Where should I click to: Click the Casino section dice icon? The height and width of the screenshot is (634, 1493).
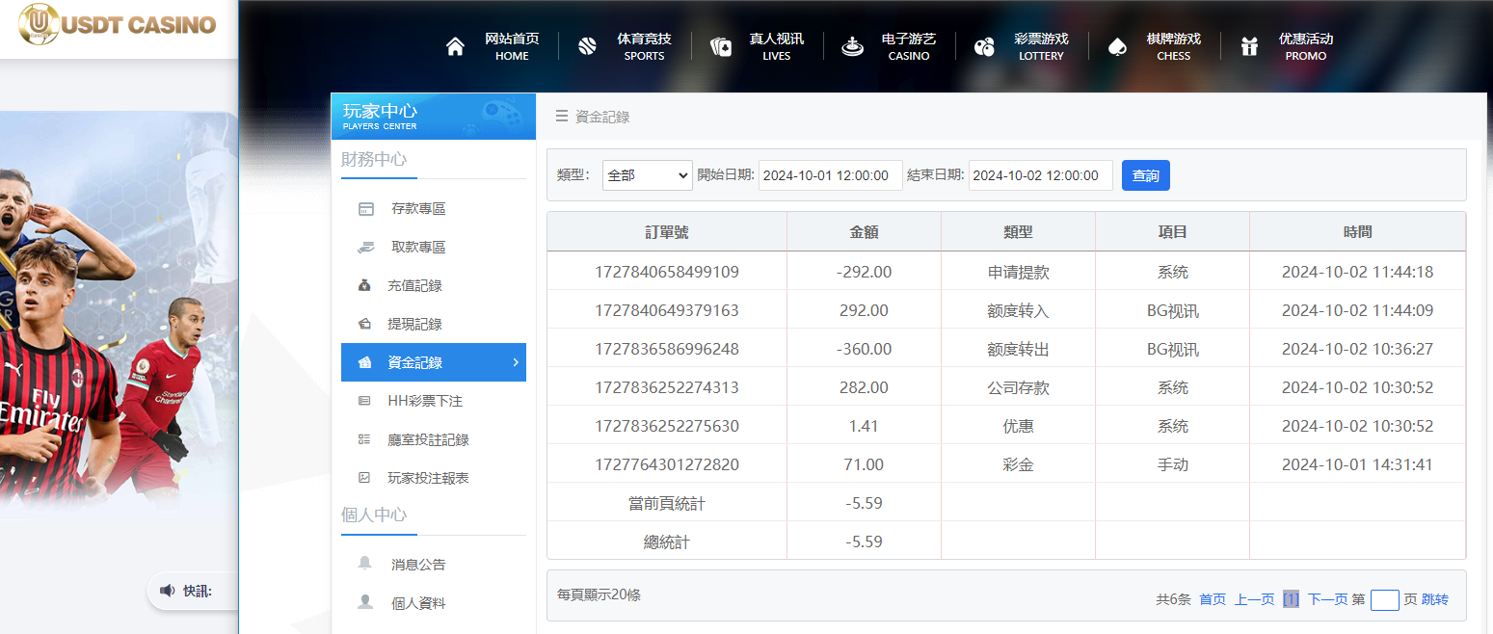pyautogui.click(x=852, y=45)
